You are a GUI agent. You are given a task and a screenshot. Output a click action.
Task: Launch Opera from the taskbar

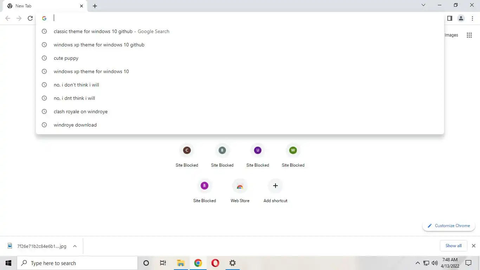[x=215, y=263]
